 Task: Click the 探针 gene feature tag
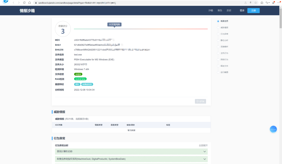77,84
